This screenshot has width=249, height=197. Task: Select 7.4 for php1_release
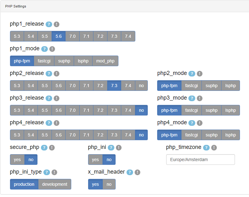[128, 36]
